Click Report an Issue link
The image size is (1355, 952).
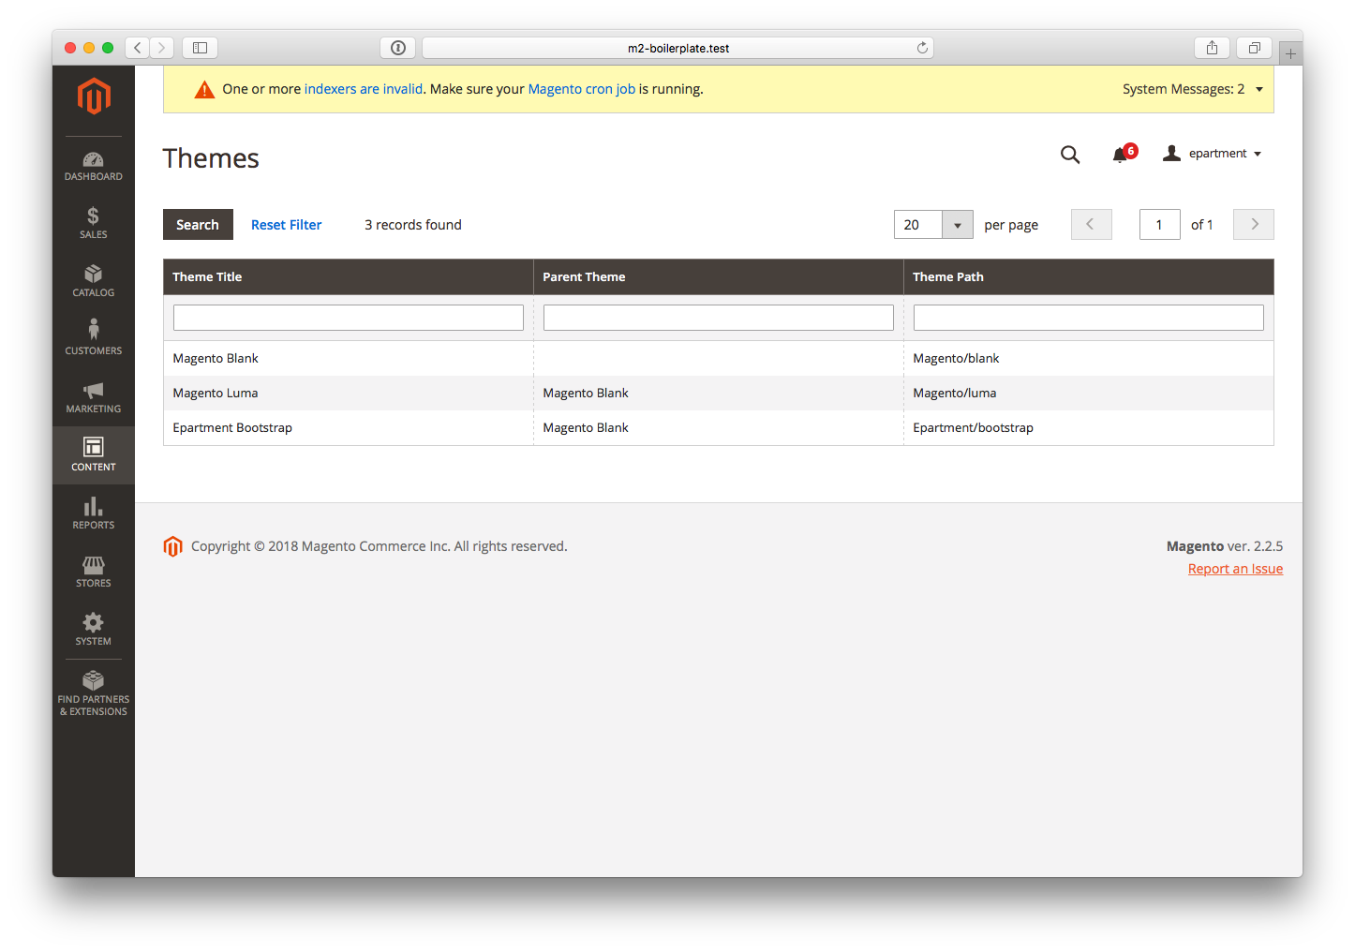tap(1235, 569)
